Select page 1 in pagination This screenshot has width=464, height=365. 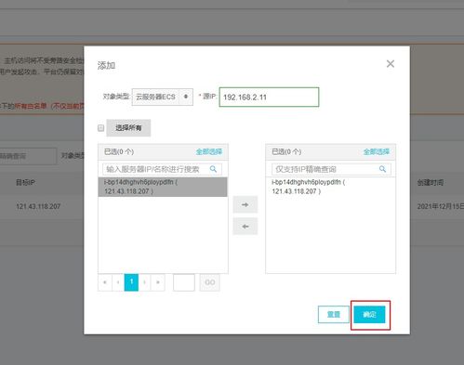tap(131, 282)
